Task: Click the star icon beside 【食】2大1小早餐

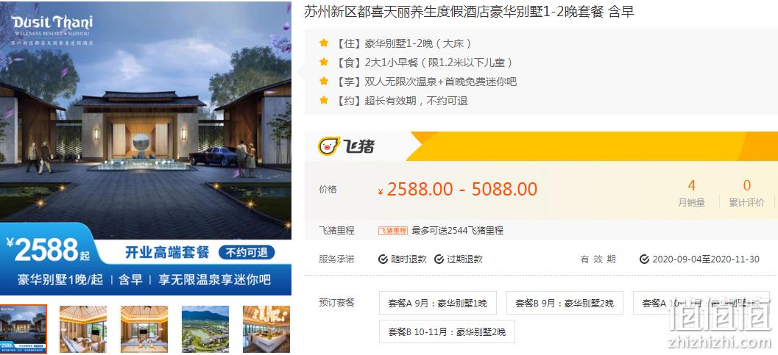Action: pos(324,62)
